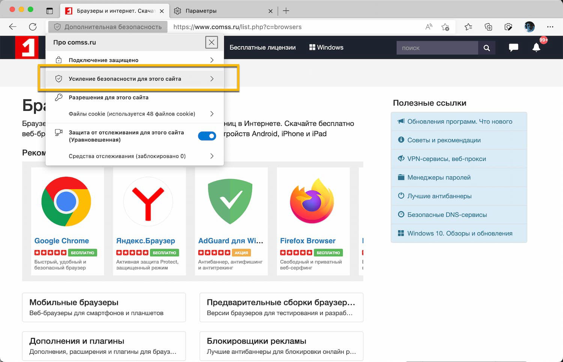Screen dimensions: 563x362
Task: Open a new tab with plus button
Action: coord(286,11)
